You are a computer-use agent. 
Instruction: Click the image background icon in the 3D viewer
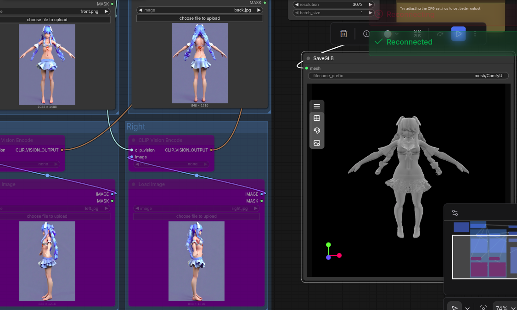(317, 143)
